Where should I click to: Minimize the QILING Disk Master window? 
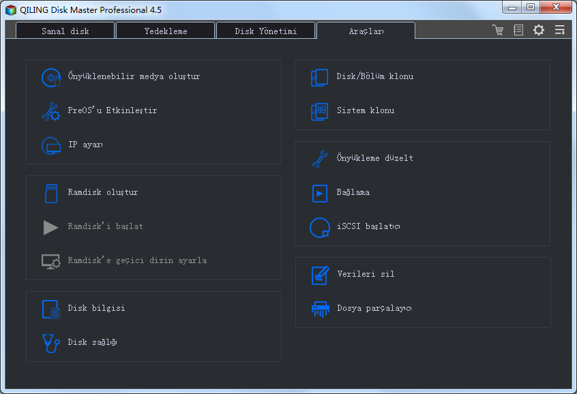click(512, 7)
